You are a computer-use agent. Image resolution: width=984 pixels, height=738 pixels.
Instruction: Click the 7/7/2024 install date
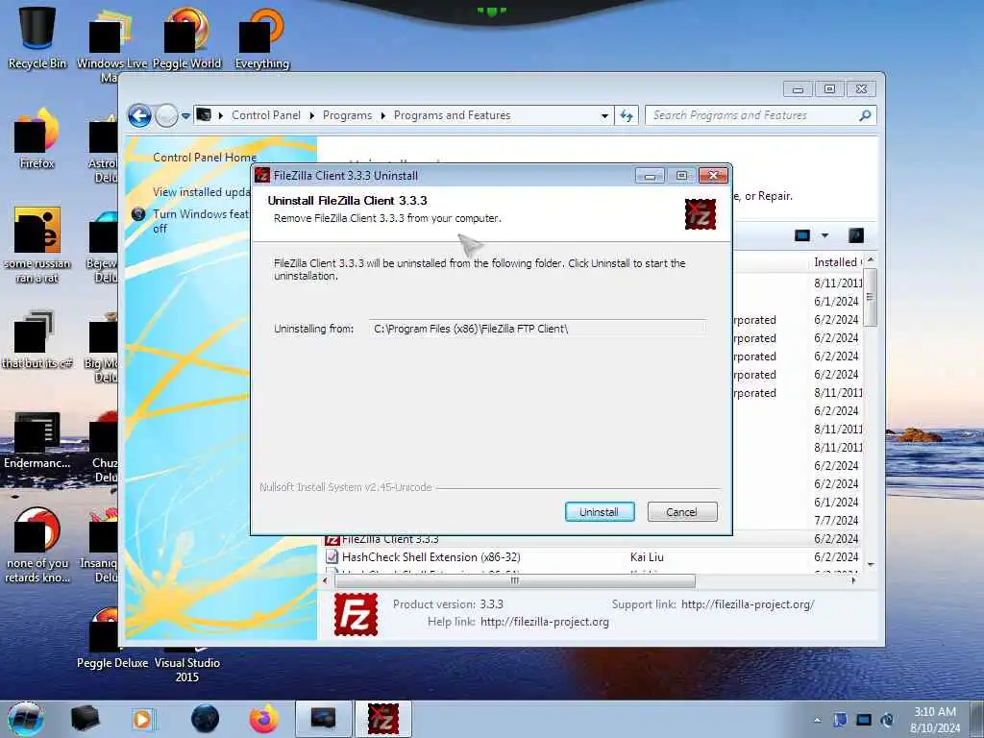(836, 521)
